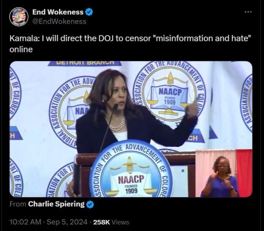Click verified badge next to Charlie Spiering
The height and width of the screenshot is (231, 264).
click(90, 205)
